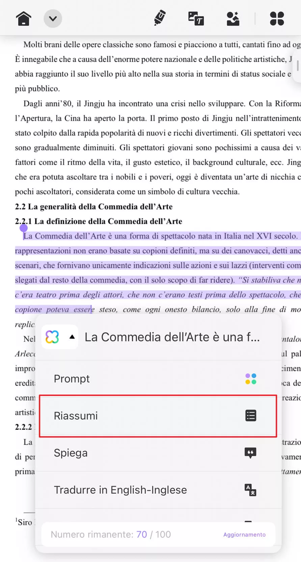Tap highlighted line 'rappresentazioni non erano basate su copioni'
Screen dimensions: 301x562
[x=158, y=251]
